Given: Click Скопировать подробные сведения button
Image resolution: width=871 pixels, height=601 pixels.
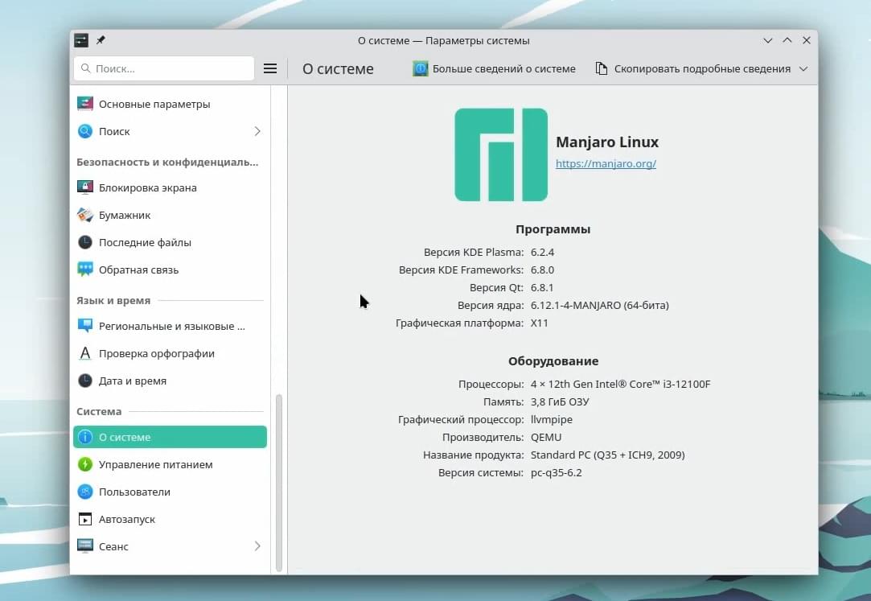Looking at the screenshot, I should (x=693, y=69).
